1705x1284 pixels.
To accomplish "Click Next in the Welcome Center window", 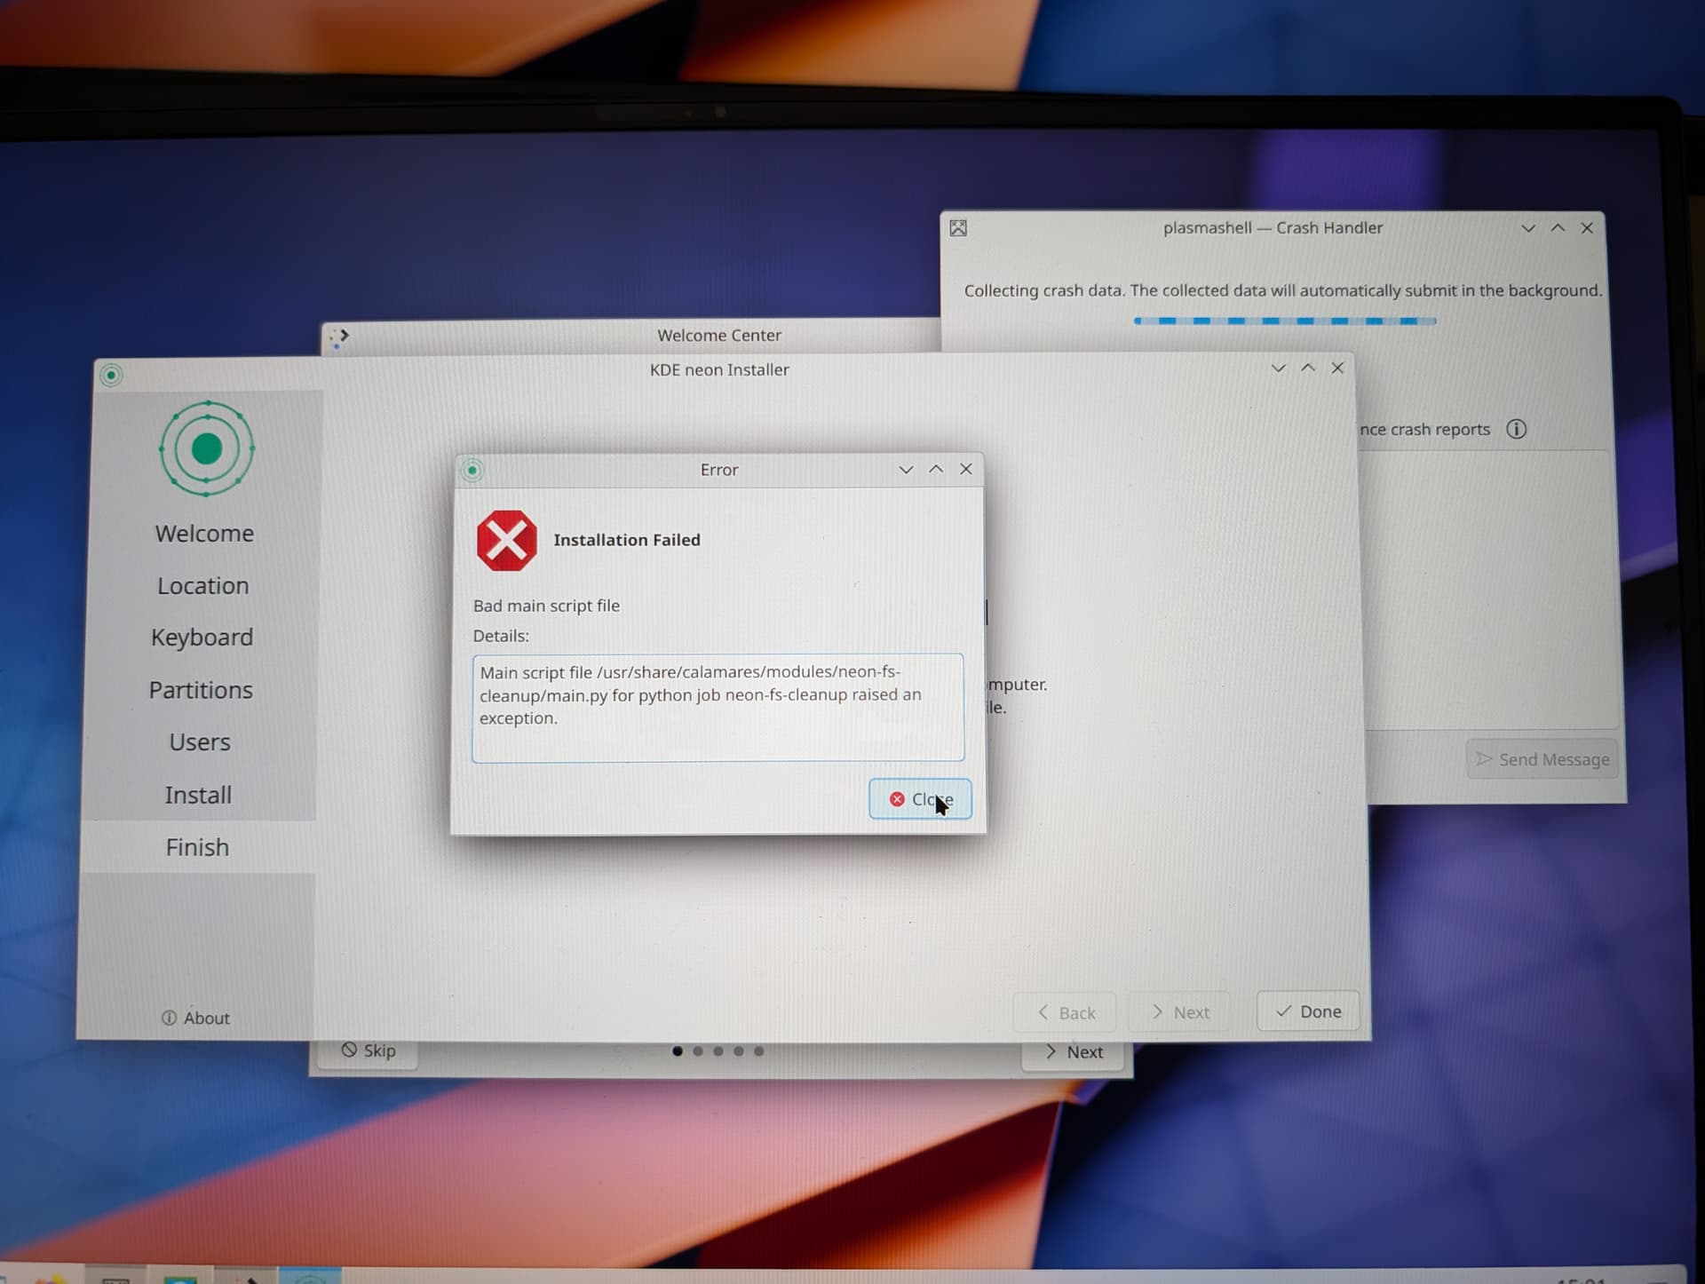I will 1074,1052.
